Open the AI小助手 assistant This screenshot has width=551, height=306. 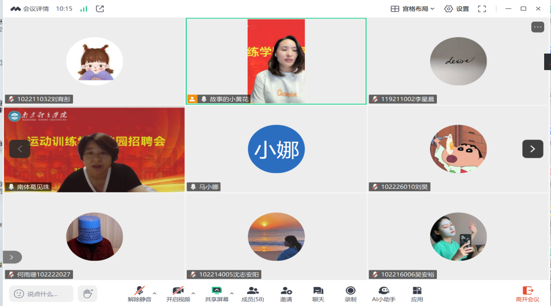pos(384,293)
